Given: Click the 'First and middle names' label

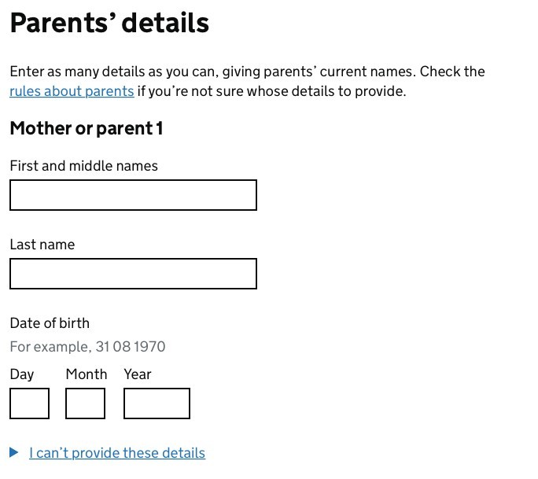Looking at the screenshot, I should (x=83, y=166).
